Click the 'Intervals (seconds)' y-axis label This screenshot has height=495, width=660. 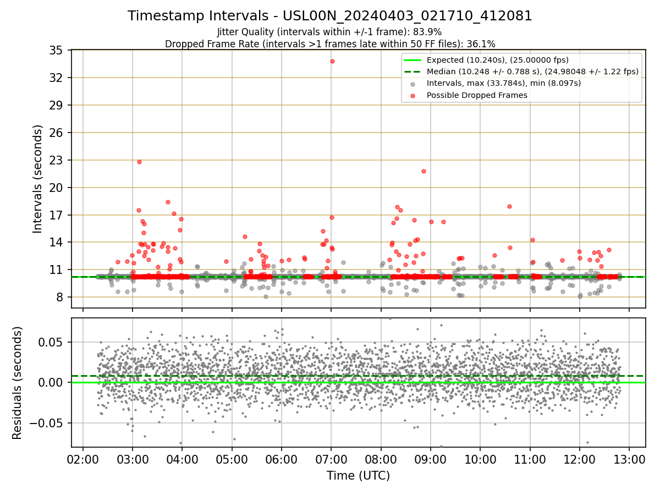[x=37, y=179]
